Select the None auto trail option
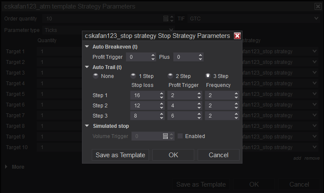Viewport: 324px width, 193px height. point(96,76)
